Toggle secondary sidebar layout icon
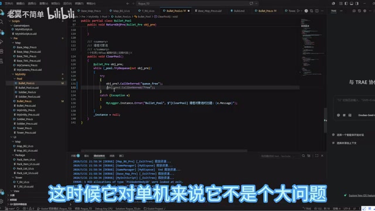The height and width of the screenshot is (211, 375). 357,4
